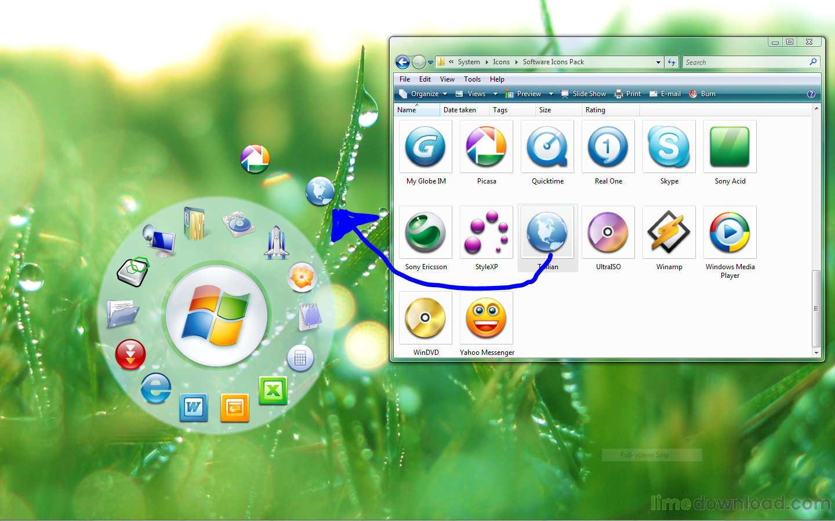
Task: Open the Tools menu
Action: 472,79
